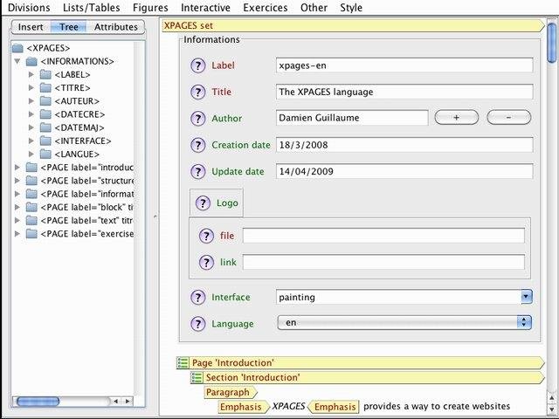
Task: Click help icon beside Interface dropdown
Action: [x=198, y=297]
